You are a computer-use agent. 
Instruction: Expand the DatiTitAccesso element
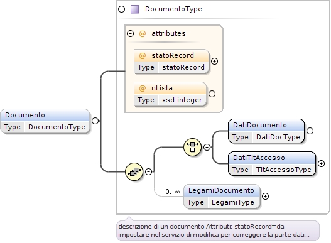pos(322,163)
